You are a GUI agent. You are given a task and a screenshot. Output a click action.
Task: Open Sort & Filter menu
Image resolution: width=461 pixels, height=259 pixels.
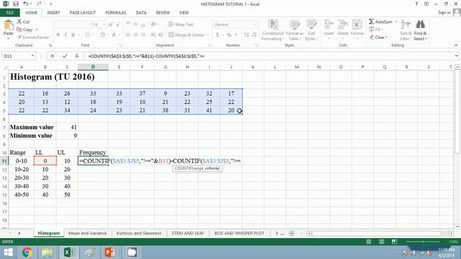tap(406, 30)
